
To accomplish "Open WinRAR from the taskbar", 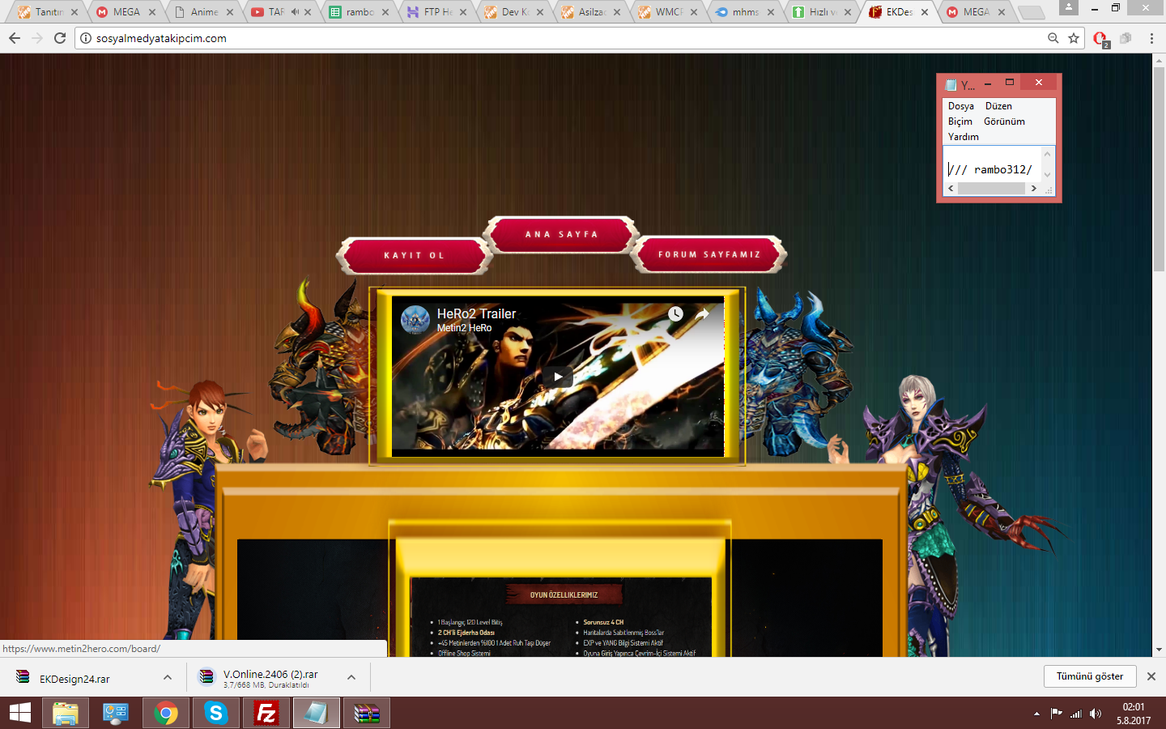I will pos(366,713).
